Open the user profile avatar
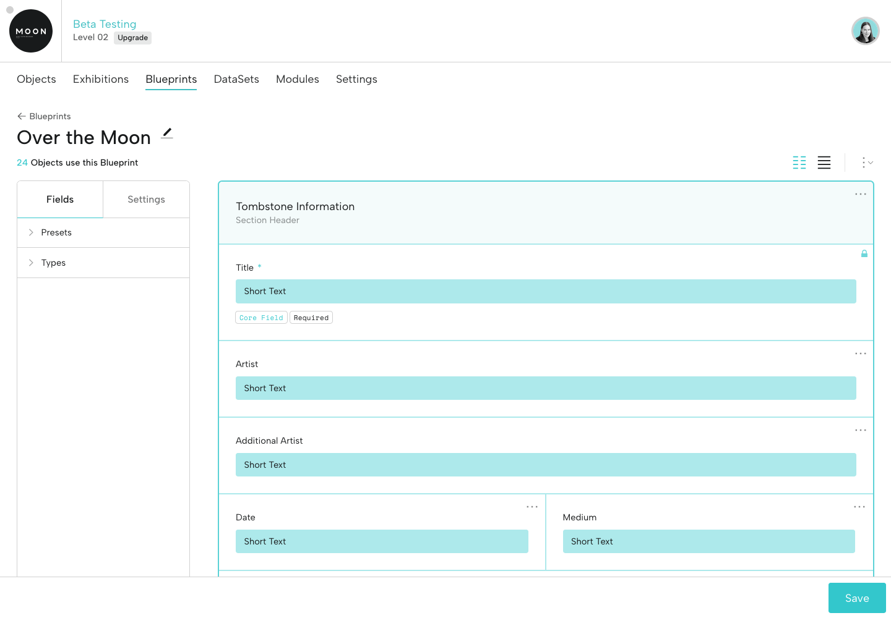The image size is (891, 618). (865, 31)
